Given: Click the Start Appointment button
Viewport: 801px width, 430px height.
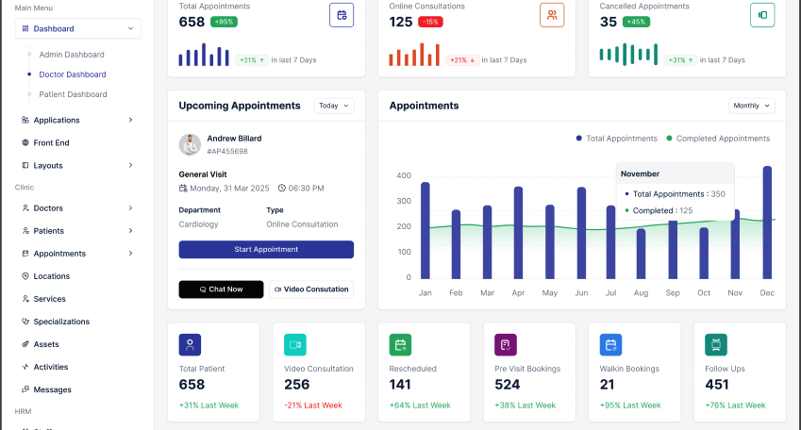Looking at the screenshot, I should pyautogui.click(x=266, y=249).
